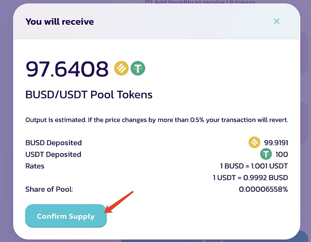
Task: Click the BUSD Deposited label
Action: pyautogui.click(x=53, y=143)
